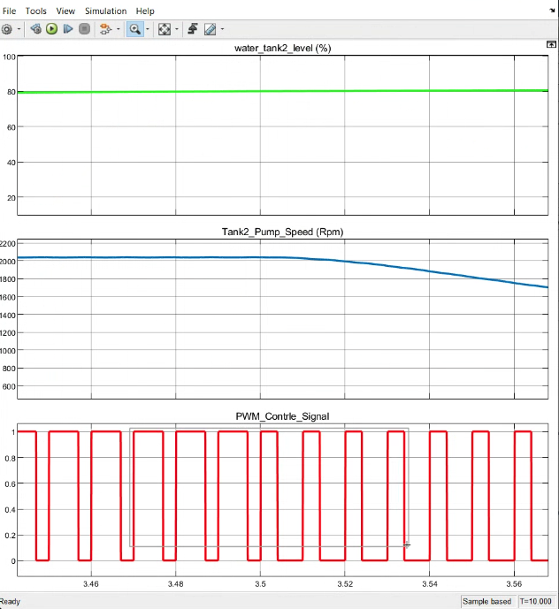The height and width of the screenshot is (609, 559).
Task: Click the Step Forward button
Action: (68, 29)
